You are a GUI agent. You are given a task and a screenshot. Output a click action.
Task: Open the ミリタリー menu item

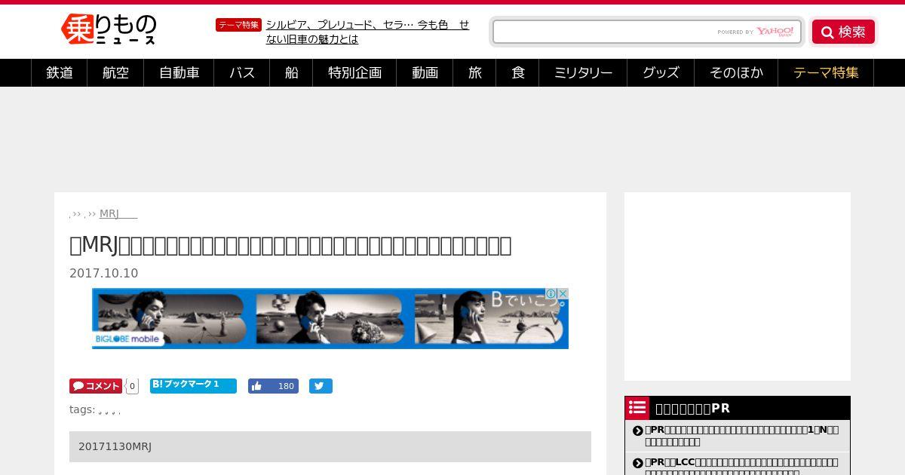[x=583, y=72]
